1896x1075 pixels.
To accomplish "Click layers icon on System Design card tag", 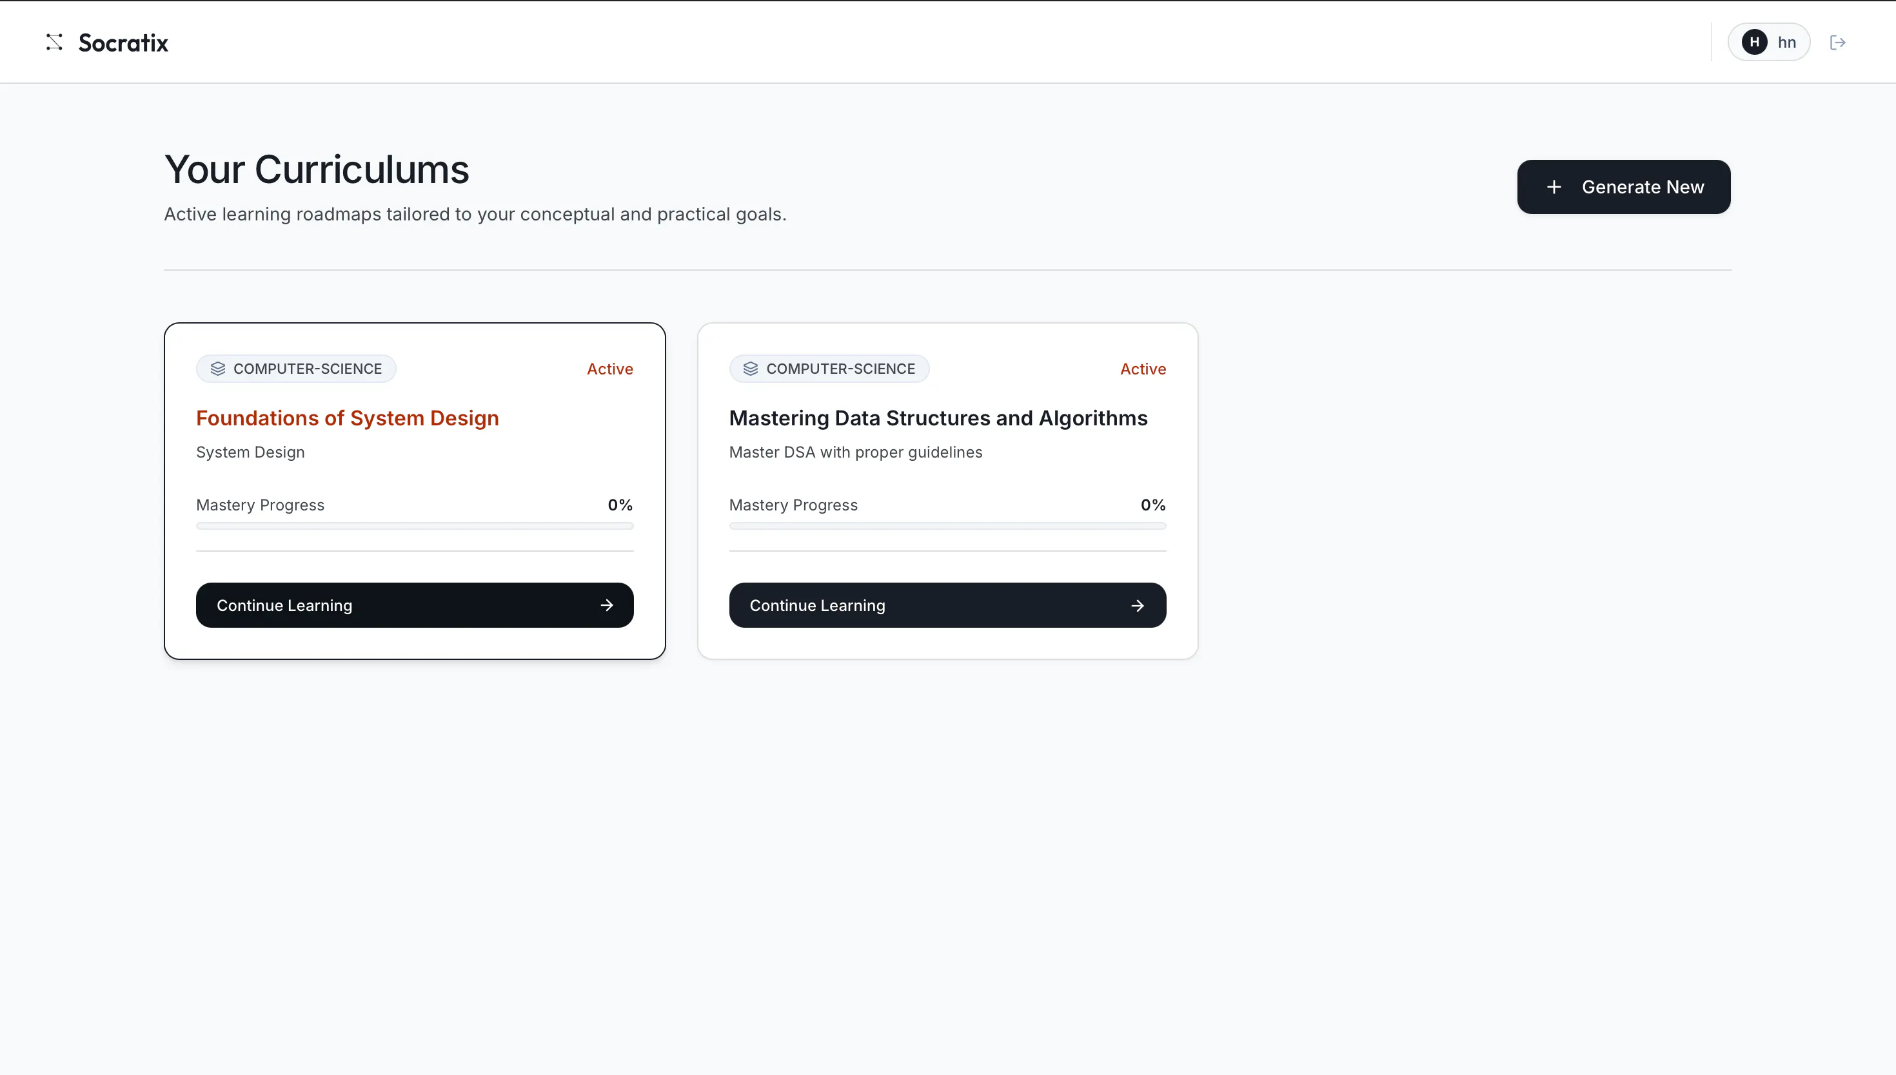I will 217,369.
